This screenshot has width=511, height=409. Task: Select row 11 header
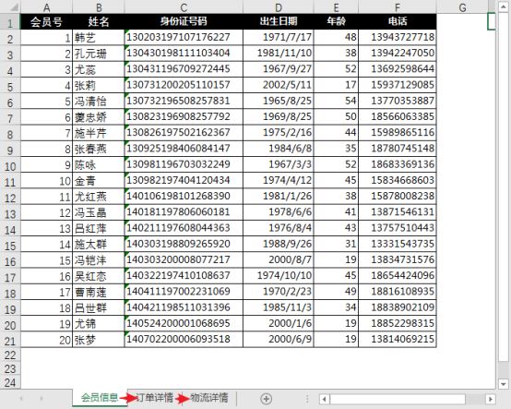click(x=10, y=181)
